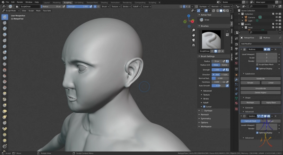Switch to the Texture Paint workspace tab
This screenshot has height=155, width=283.
pos(92,3)
